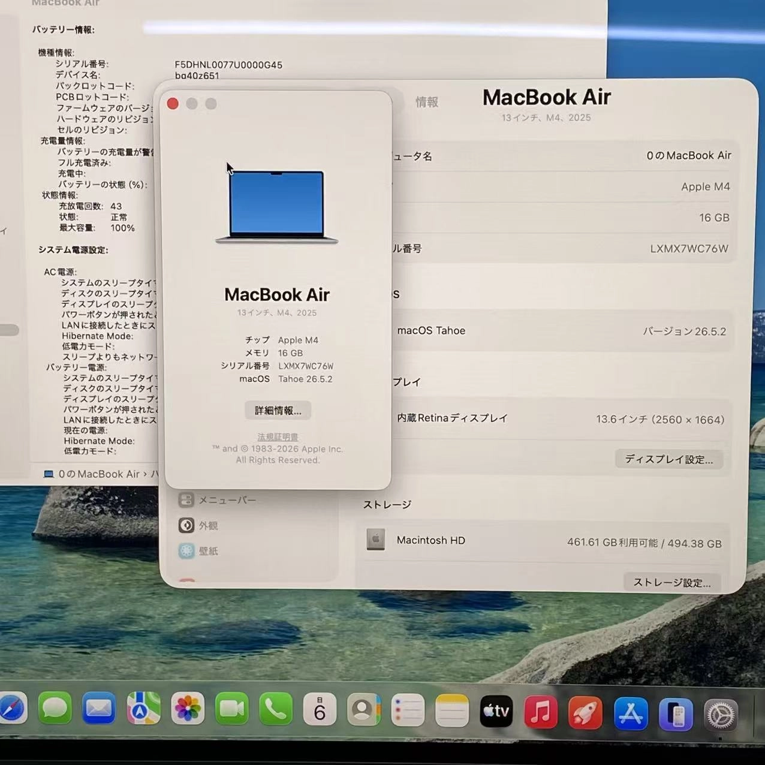
Task: Click the Macintosh HD drive icon
Action: click(x=375, y=540)
